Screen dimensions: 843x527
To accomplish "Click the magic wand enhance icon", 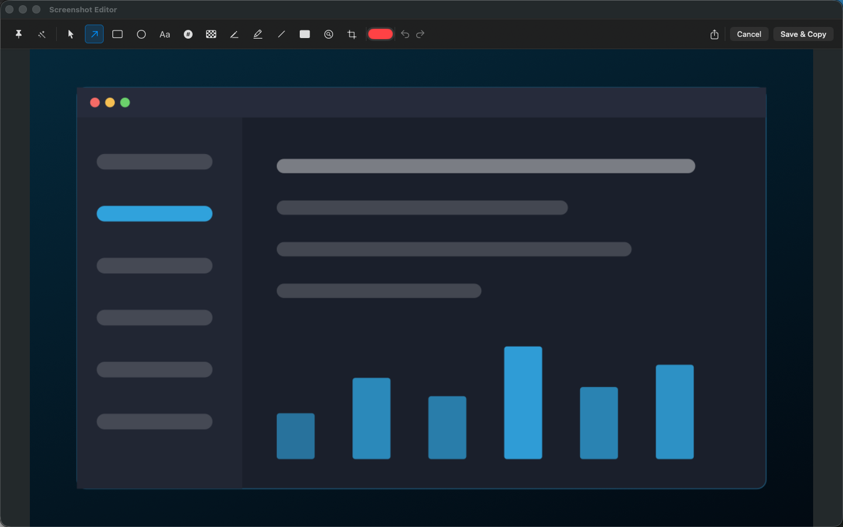I will pyautogui.click(x=42, y=35).
